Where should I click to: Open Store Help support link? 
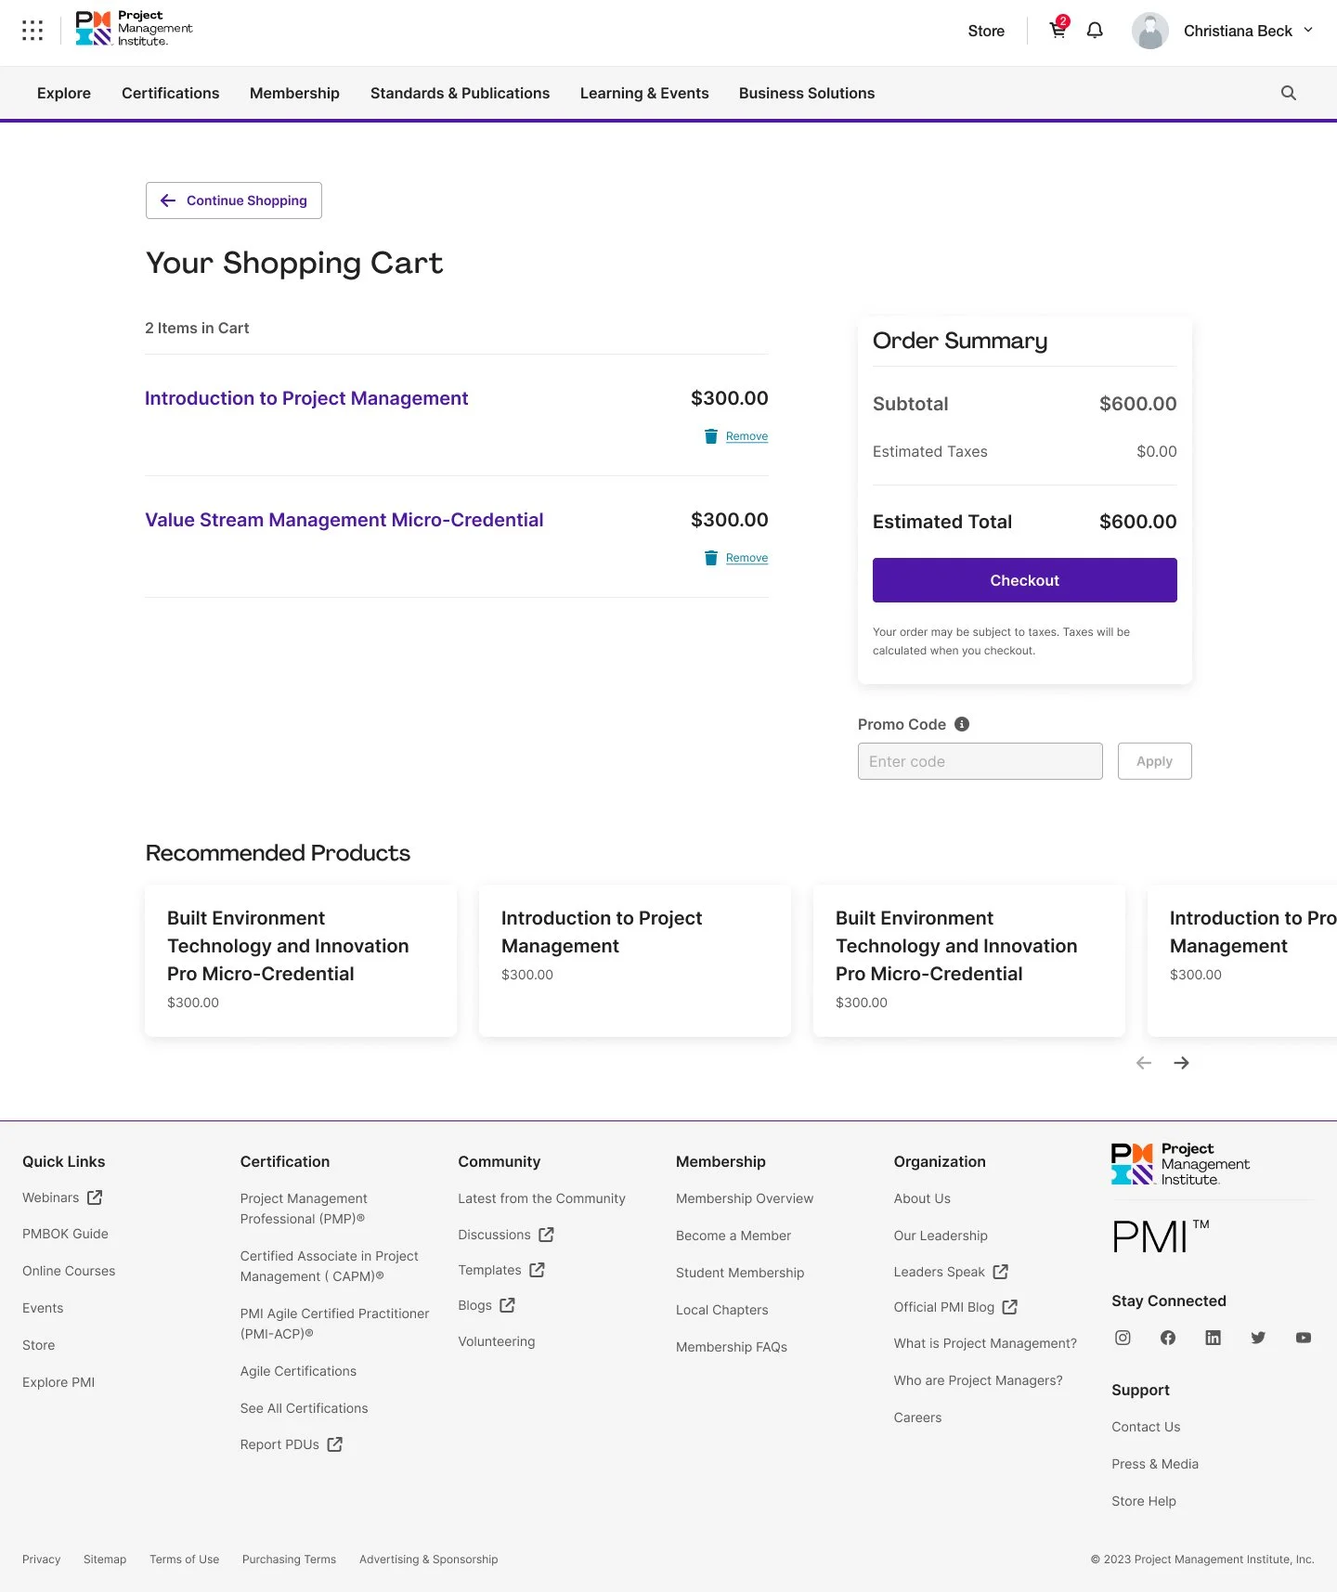pyautogui.click(x=1144, y=1501)
